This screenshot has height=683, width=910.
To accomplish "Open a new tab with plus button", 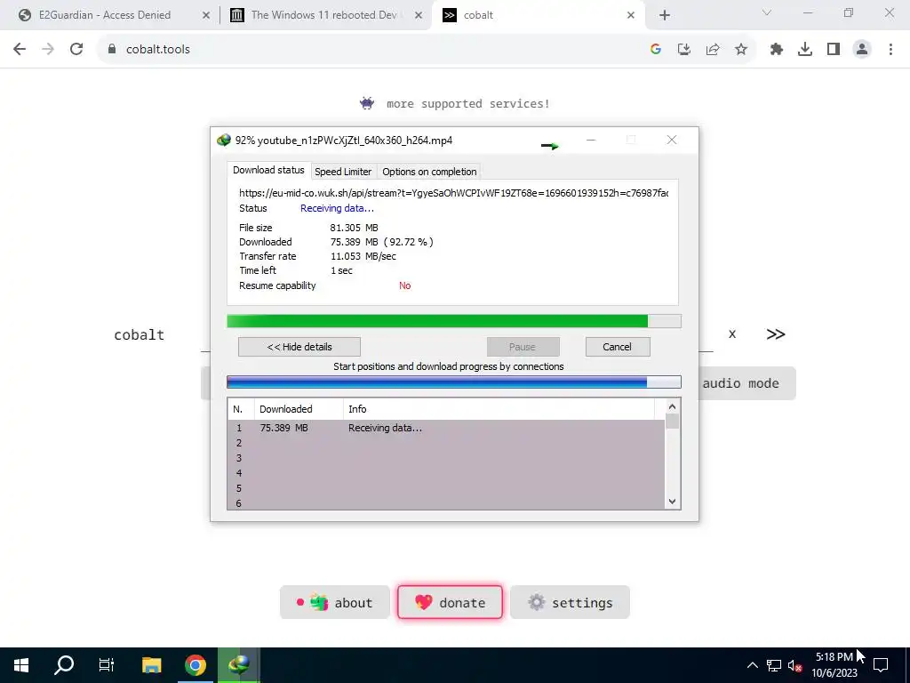I will (x=665, y=15).
